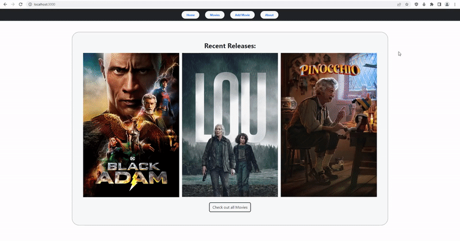Viewport: 460px width, 241px height.
Task: Bookmark this page with the star icon
Action: click(407, 5)
